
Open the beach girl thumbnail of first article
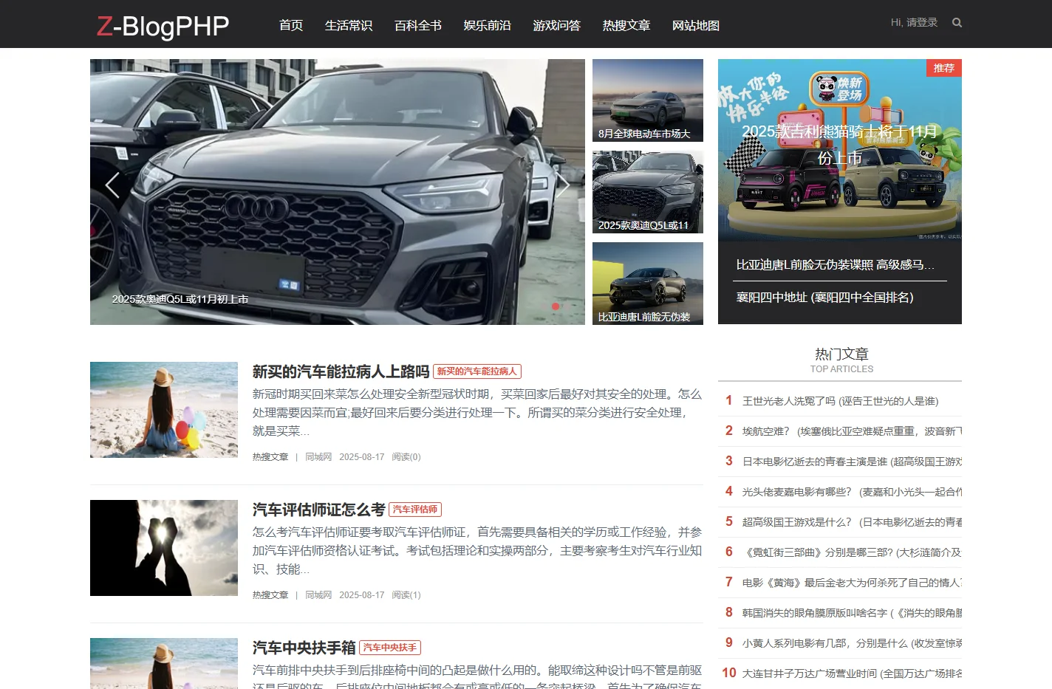click(x=164, y=410)
